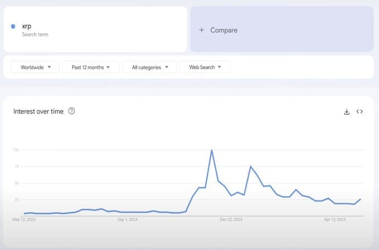
Task: Open the Worldwide region dropdown
Action: tap(35, 67)
